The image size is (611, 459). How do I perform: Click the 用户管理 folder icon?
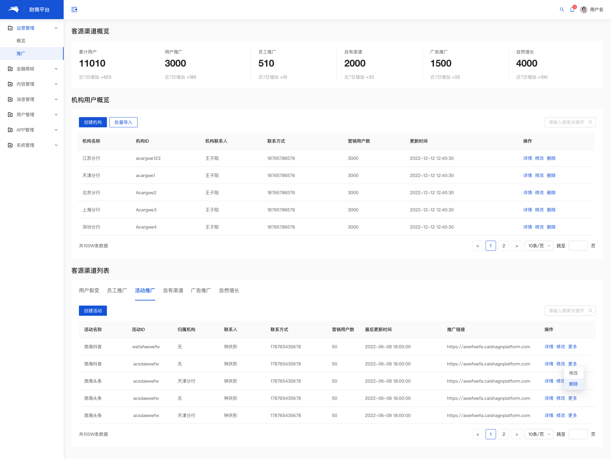pos(10,115)
